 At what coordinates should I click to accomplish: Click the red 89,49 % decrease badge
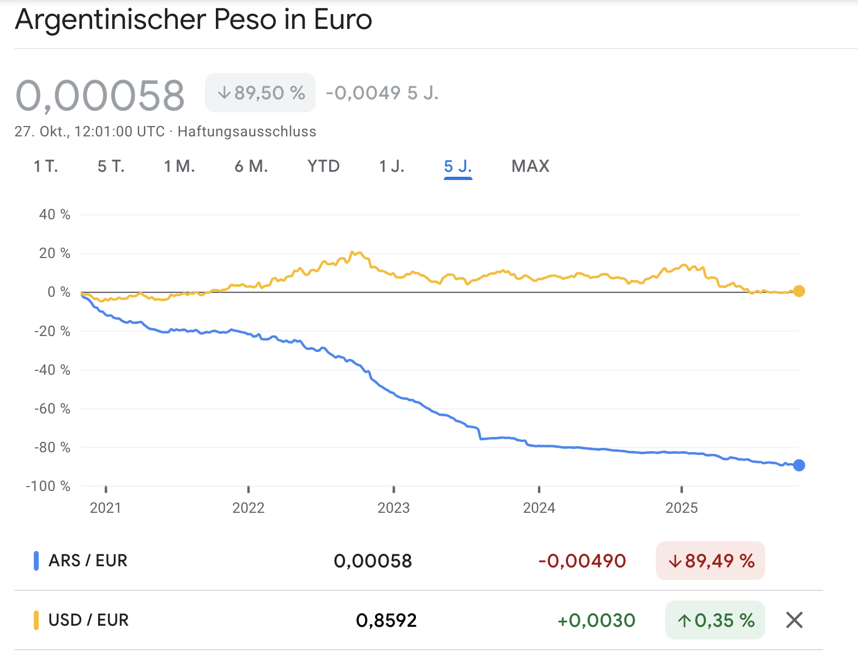[x=710, y=561]
